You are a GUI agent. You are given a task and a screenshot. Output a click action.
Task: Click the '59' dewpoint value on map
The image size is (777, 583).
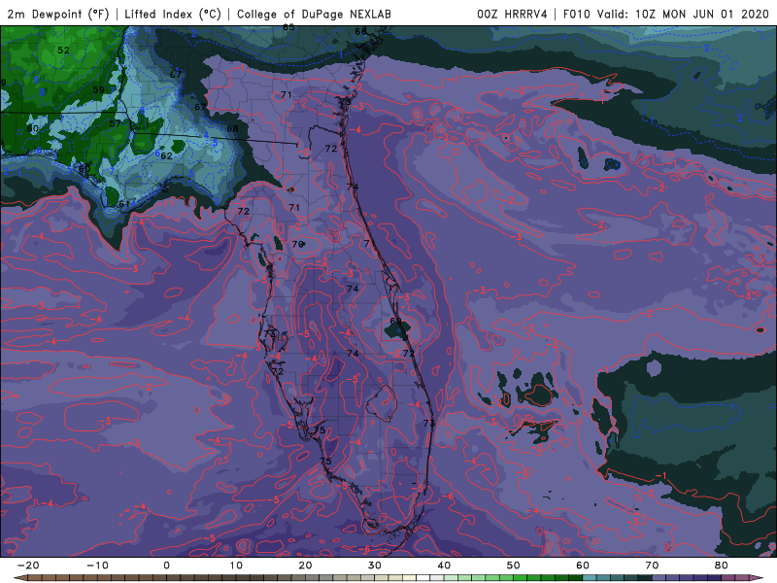99,89
